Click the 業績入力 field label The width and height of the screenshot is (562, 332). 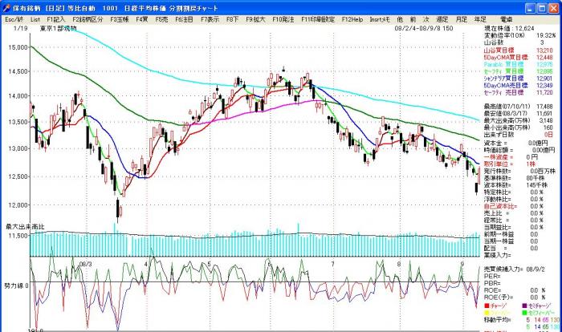click(x=498, y=255)
